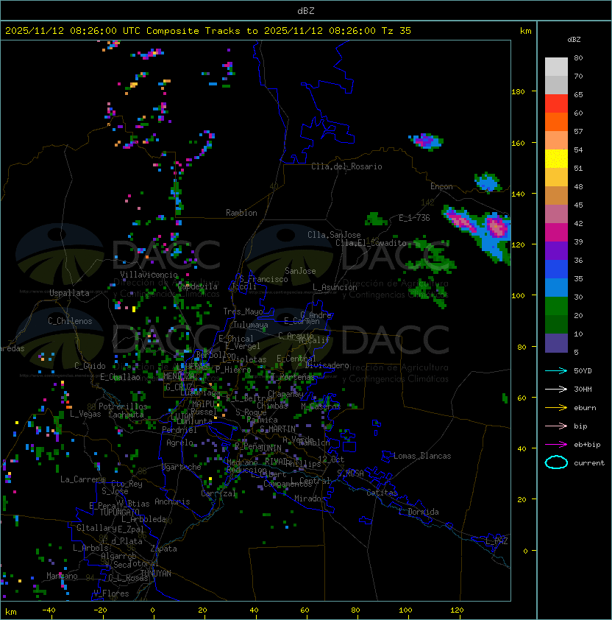Click the cyan ellipse 'current' legend icon
Image resolution: width=612 pixels, height=620 pixels.
[556, 462]
